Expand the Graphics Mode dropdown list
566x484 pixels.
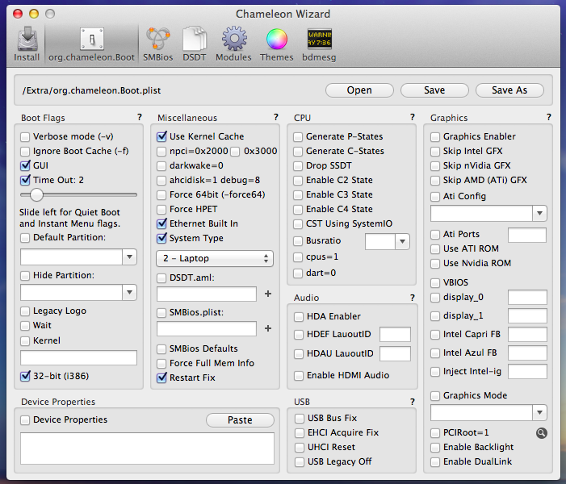pos(539,412)
